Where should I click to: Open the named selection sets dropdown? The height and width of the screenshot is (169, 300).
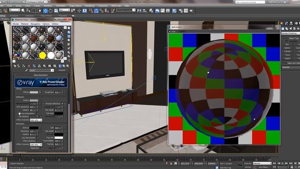(x=126, y=10)
